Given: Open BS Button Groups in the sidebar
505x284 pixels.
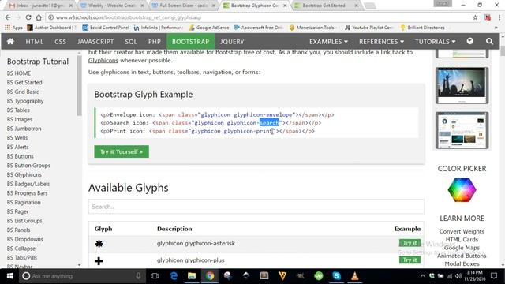Looking at the screenshot, I should click(x=28, y=166).
